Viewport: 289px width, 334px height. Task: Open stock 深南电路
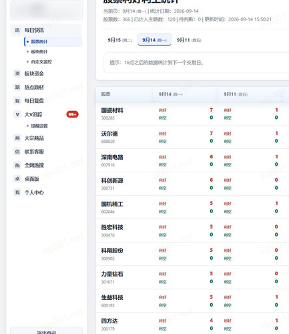coord(112,157)
